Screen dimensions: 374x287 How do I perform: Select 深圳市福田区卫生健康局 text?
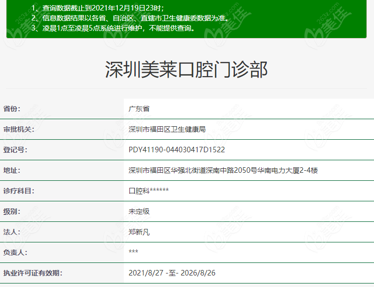point(167,129)
